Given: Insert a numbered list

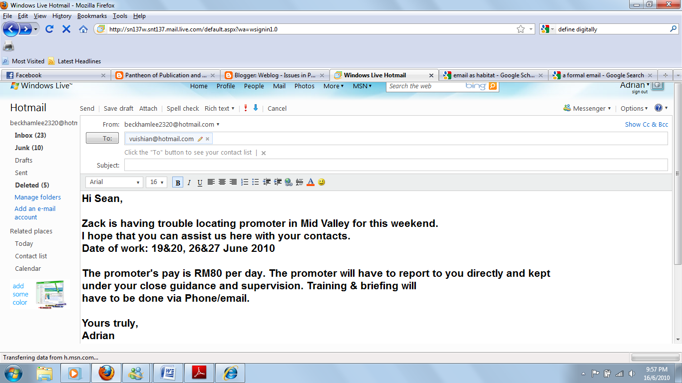Looking at the screenshot, I should click(244, 182).
